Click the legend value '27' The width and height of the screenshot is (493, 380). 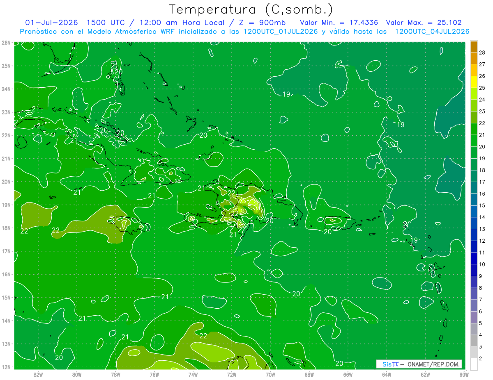pyautogui.click(x=482, y=64)
